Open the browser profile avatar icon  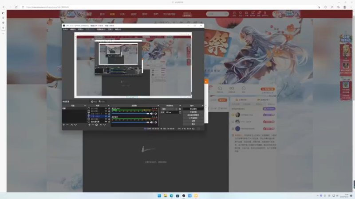345,7
